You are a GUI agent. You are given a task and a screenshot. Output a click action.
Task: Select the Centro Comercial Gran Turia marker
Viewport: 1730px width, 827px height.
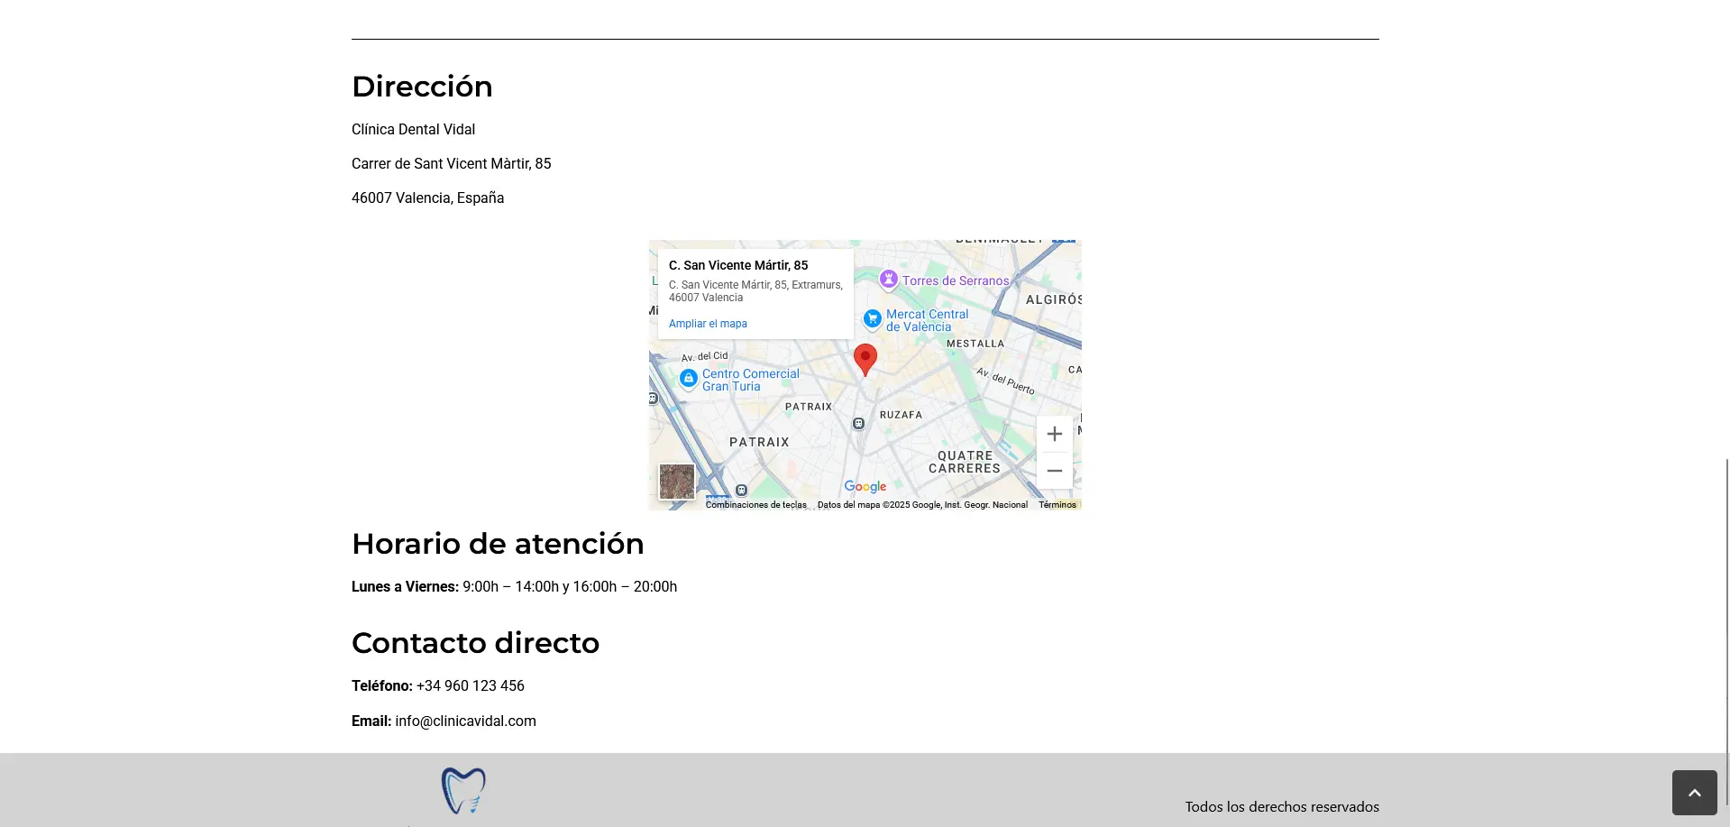point(689,379)
